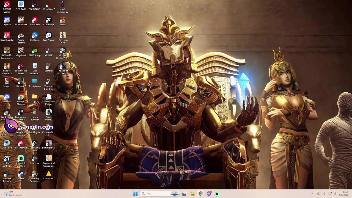Open the HumanitZ game shortcut
Screen dimensions: 352x198
tap(21, 83)
